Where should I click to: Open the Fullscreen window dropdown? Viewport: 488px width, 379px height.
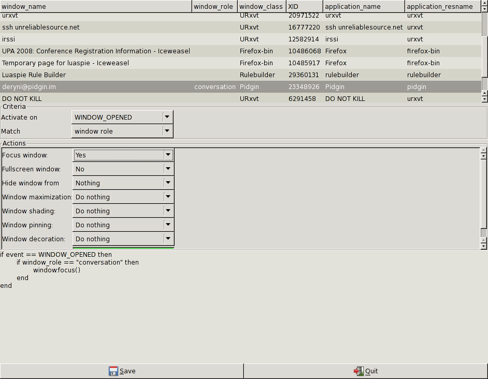(x=123, y=169)
